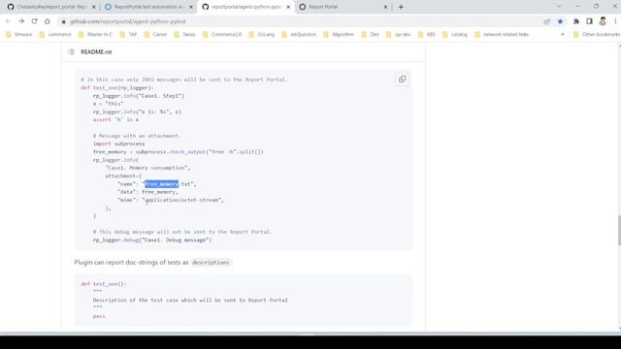Open the GoLang bookmark folder
This screenshot has height=349, width=621.
pos(261,35)
